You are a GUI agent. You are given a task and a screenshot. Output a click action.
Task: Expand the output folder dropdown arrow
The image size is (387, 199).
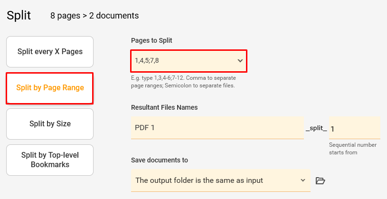303,180
